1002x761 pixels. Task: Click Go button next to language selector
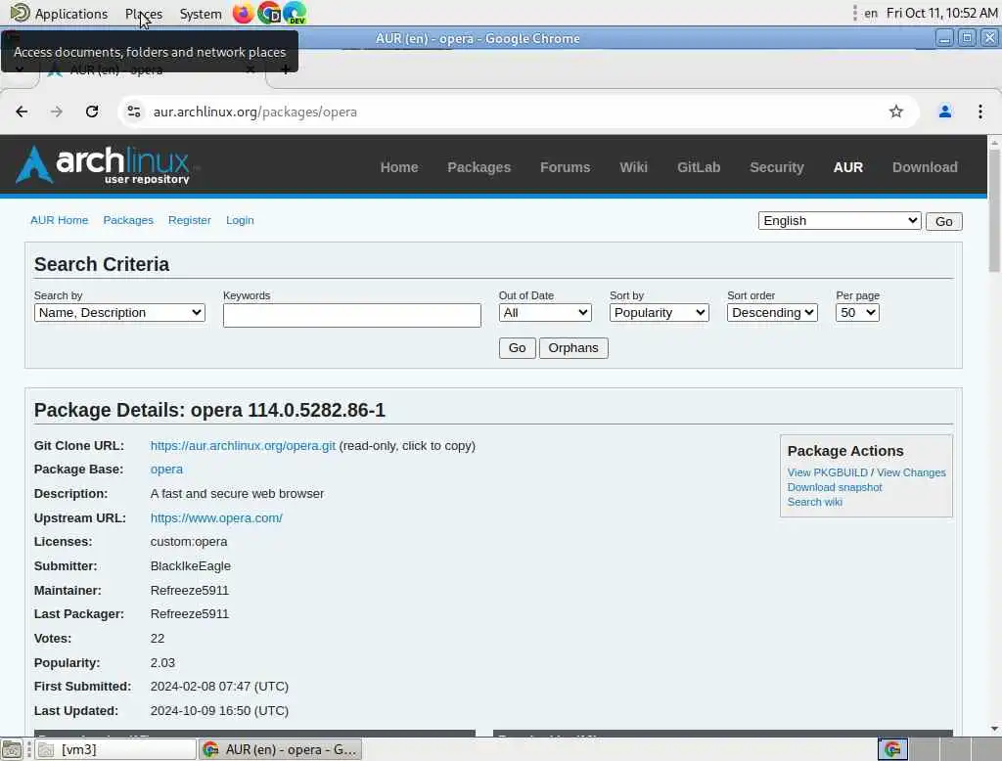point(944,222)
